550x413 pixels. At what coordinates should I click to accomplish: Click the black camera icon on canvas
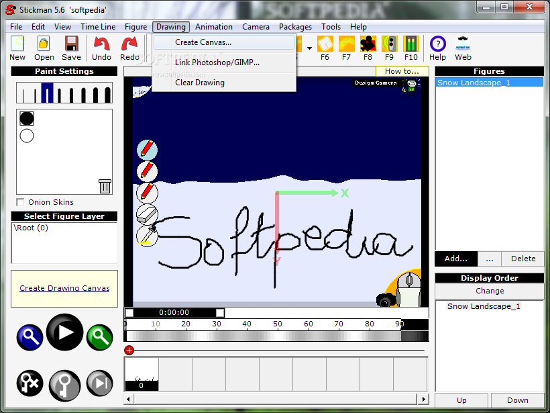coord(385,300)
